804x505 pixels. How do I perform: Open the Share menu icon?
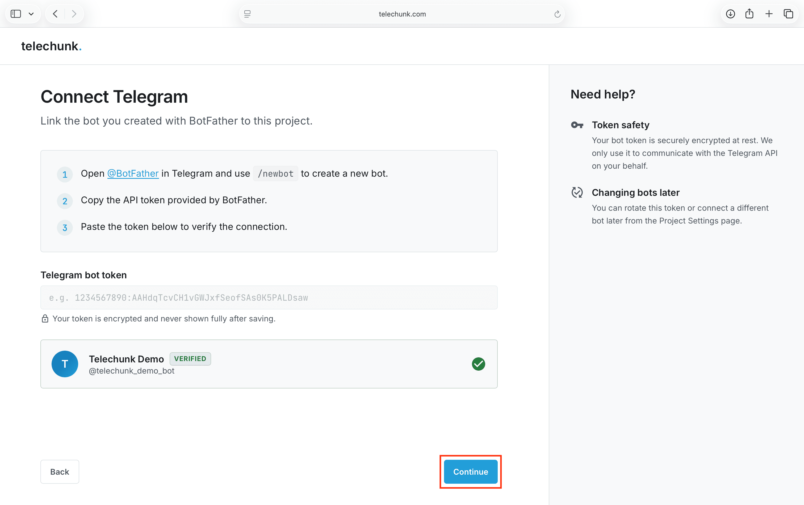click(x=749, y=13)
